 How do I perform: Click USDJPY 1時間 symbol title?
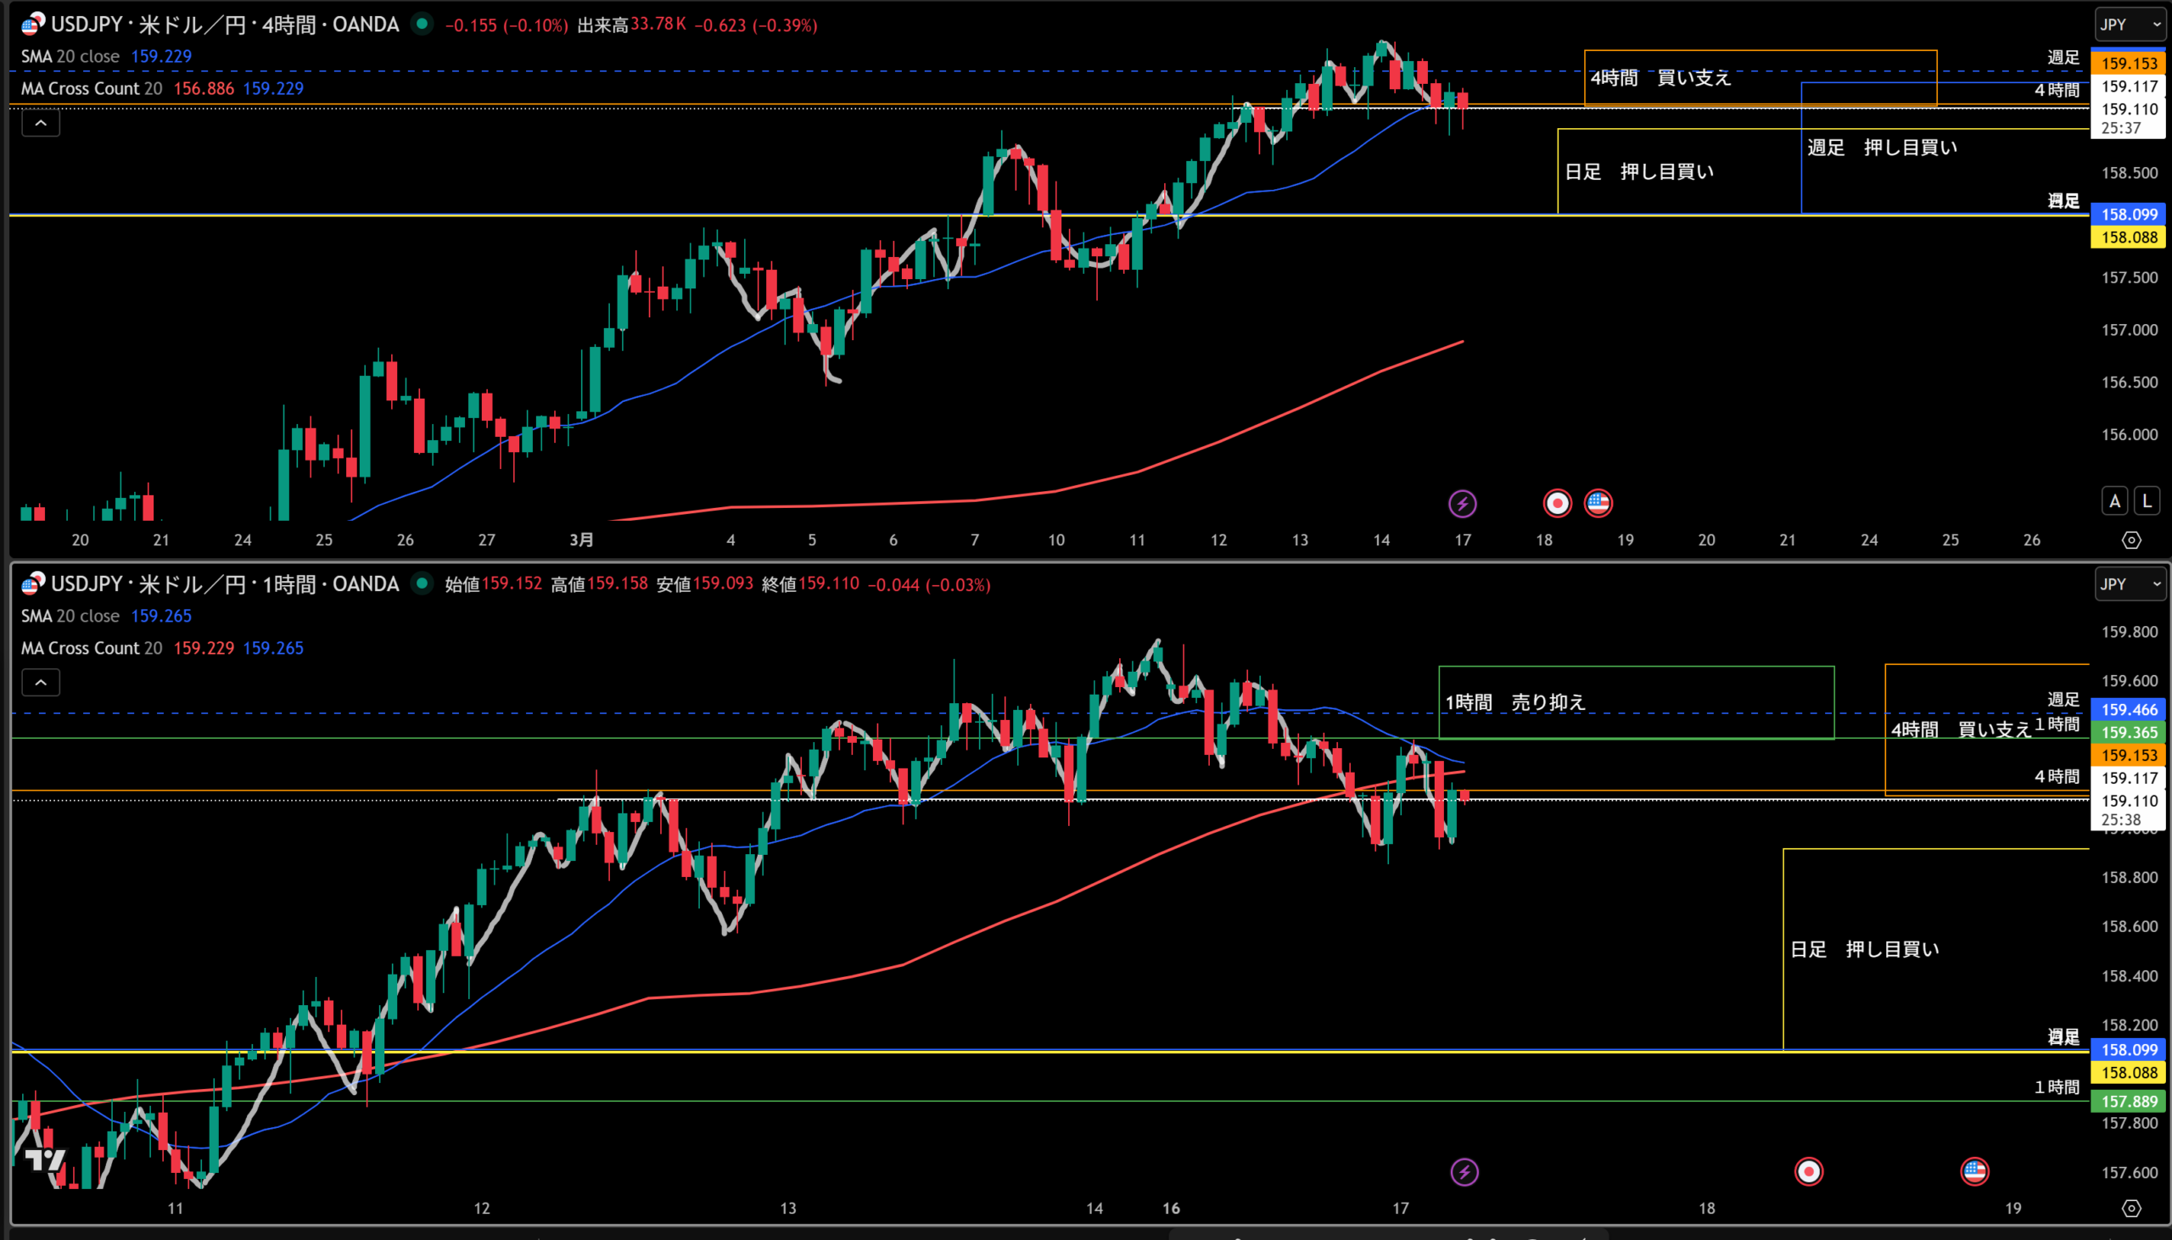coord(225,584)
